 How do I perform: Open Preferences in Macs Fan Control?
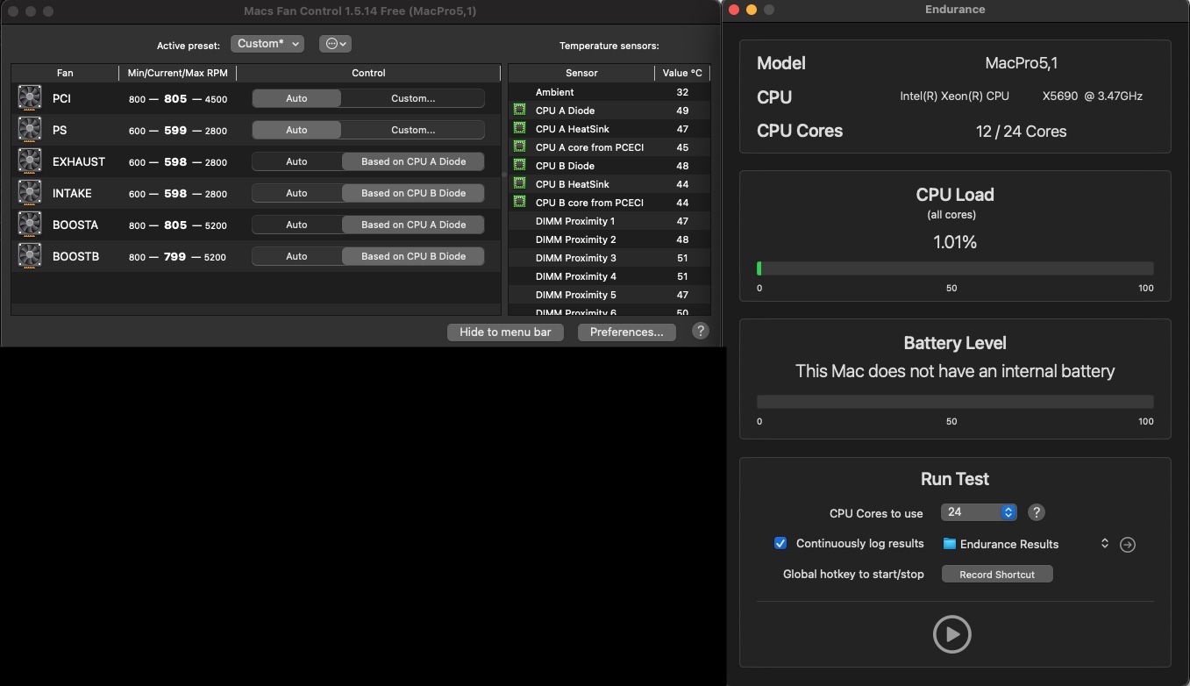click(x=626, y=332)
